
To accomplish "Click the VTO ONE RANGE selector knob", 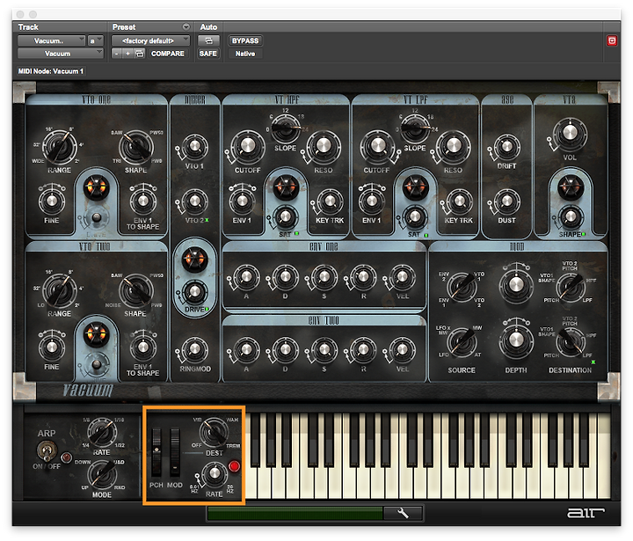I will pos(60,147).
